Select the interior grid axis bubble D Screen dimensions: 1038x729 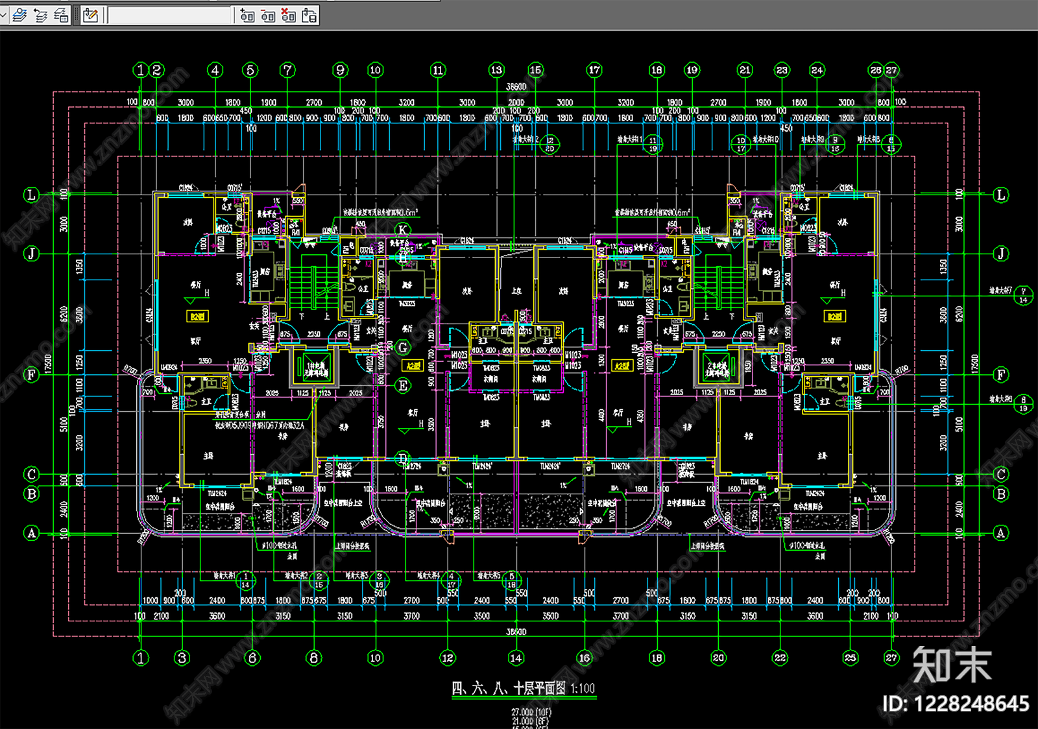(x=403, y=459)
